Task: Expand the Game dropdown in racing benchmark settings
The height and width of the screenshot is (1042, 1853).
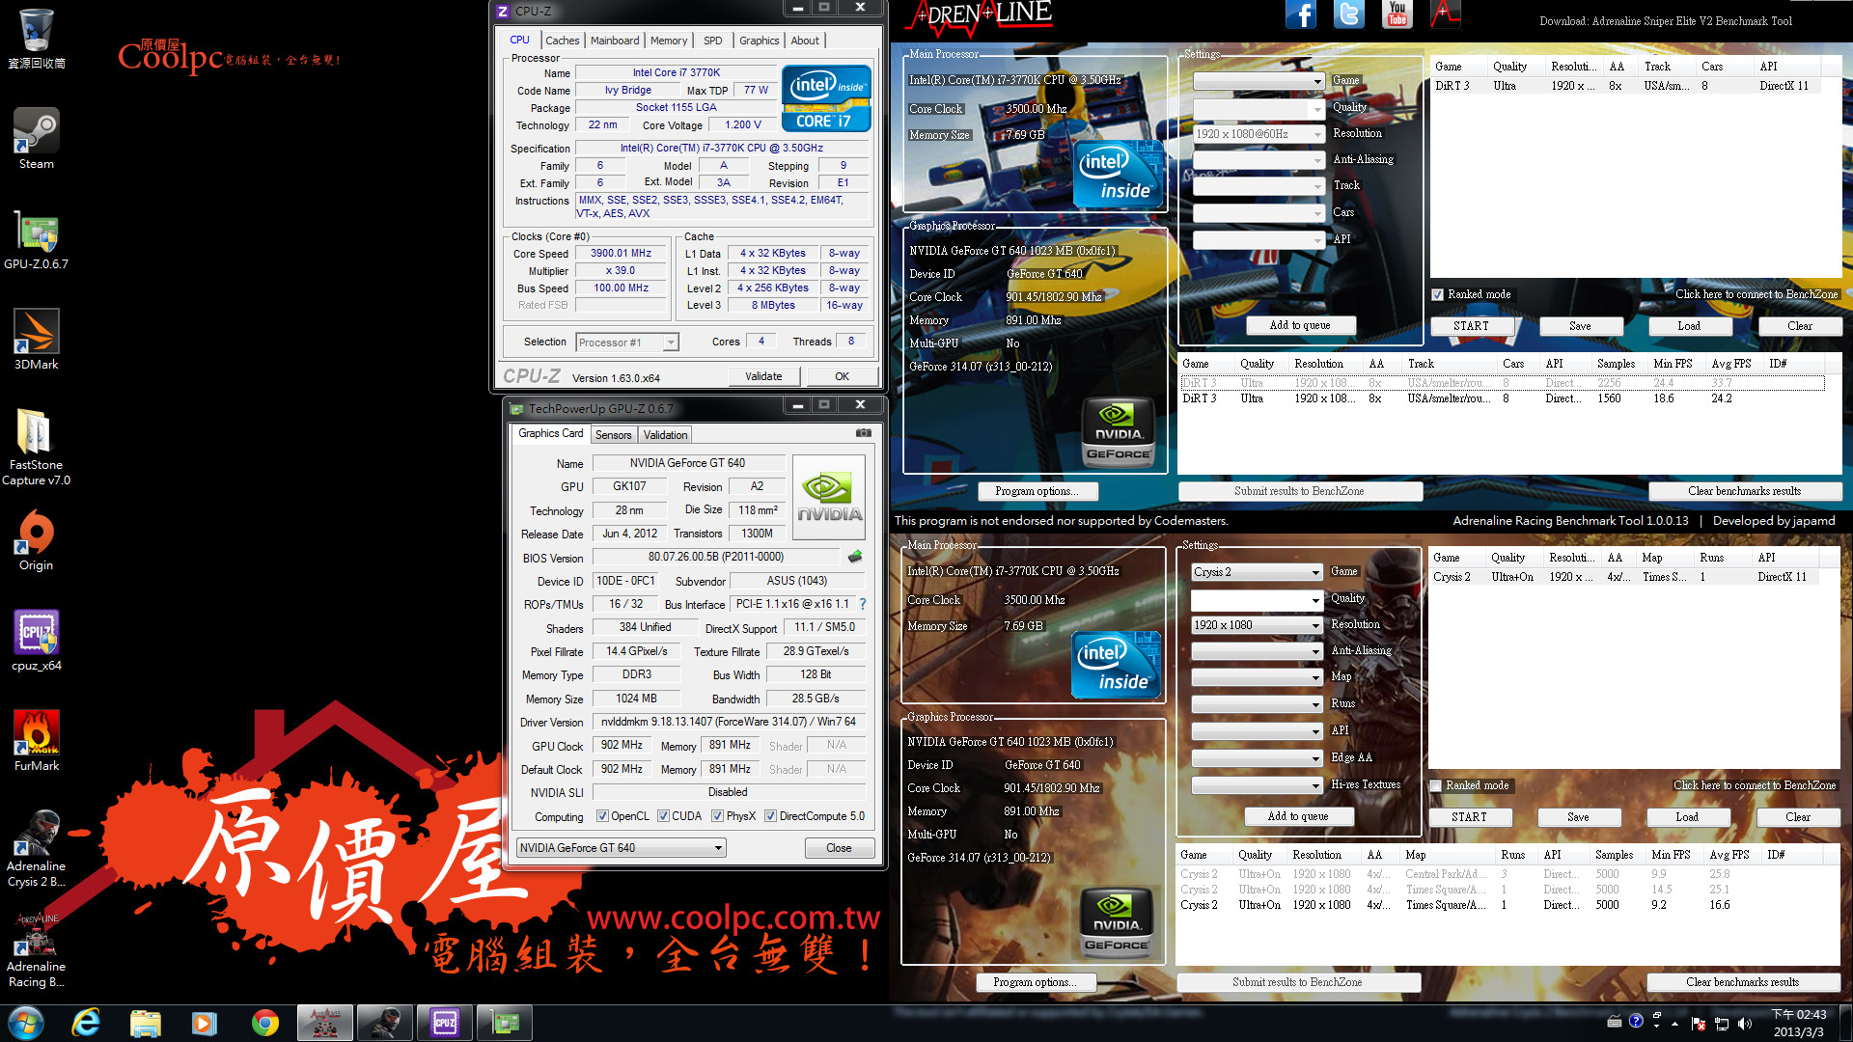Action: tap(1258, 81)
